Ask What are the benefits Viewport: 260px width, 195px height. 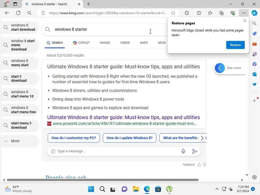click(180, 138)
